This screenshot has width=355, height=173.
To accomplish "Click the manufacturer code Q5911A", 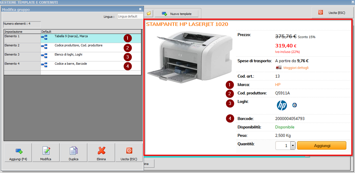I will coord(282,93).
